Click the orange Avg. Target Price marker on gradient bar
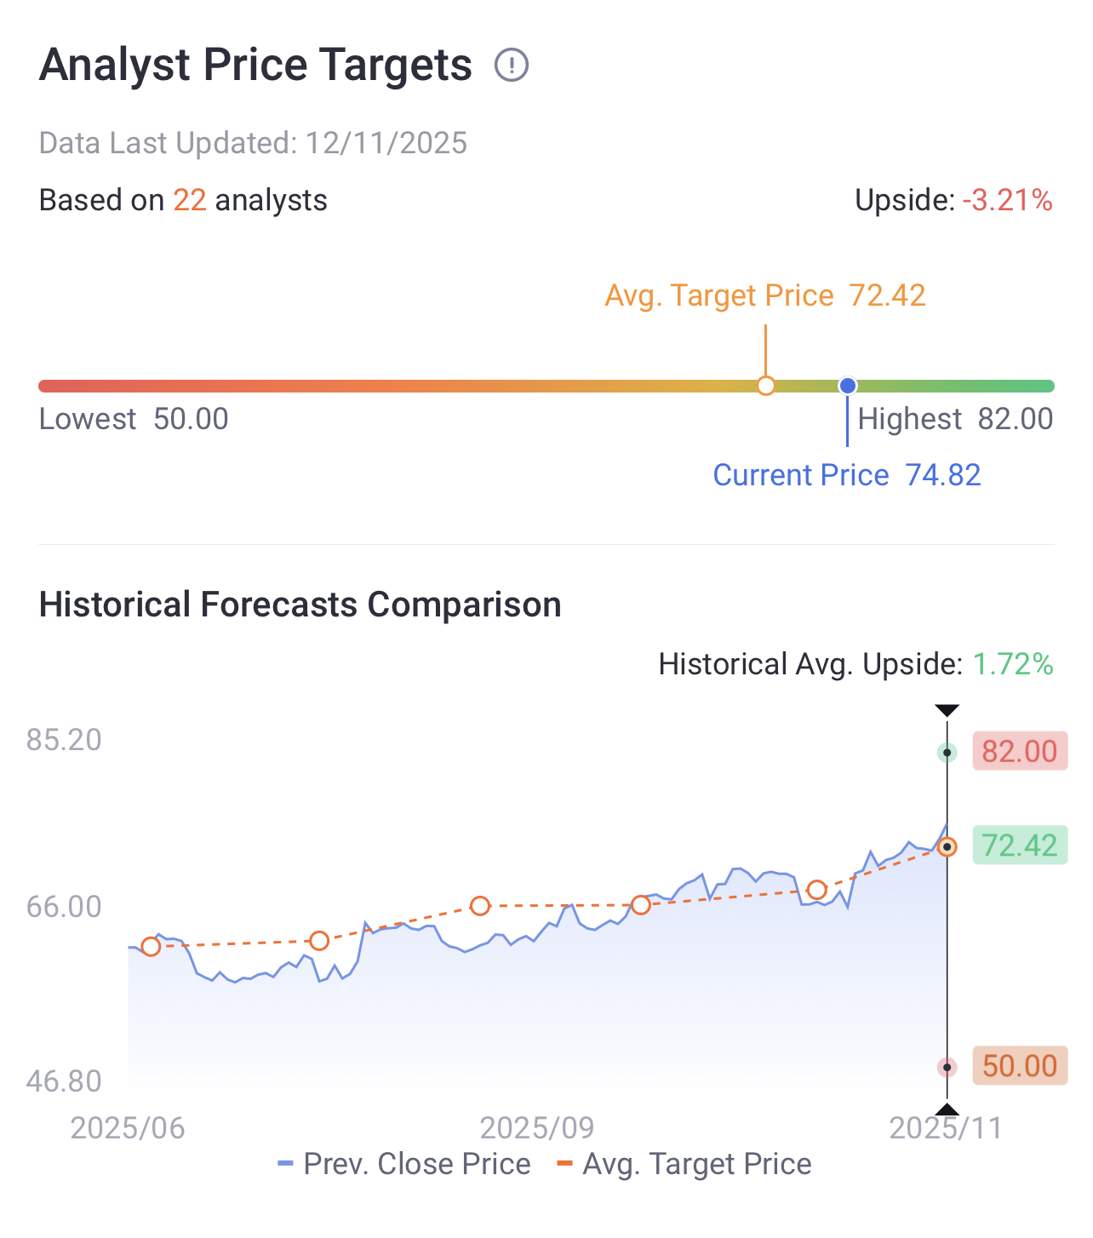The width and height of the screenshot is (1093, 1238). [x=766, y=386]
